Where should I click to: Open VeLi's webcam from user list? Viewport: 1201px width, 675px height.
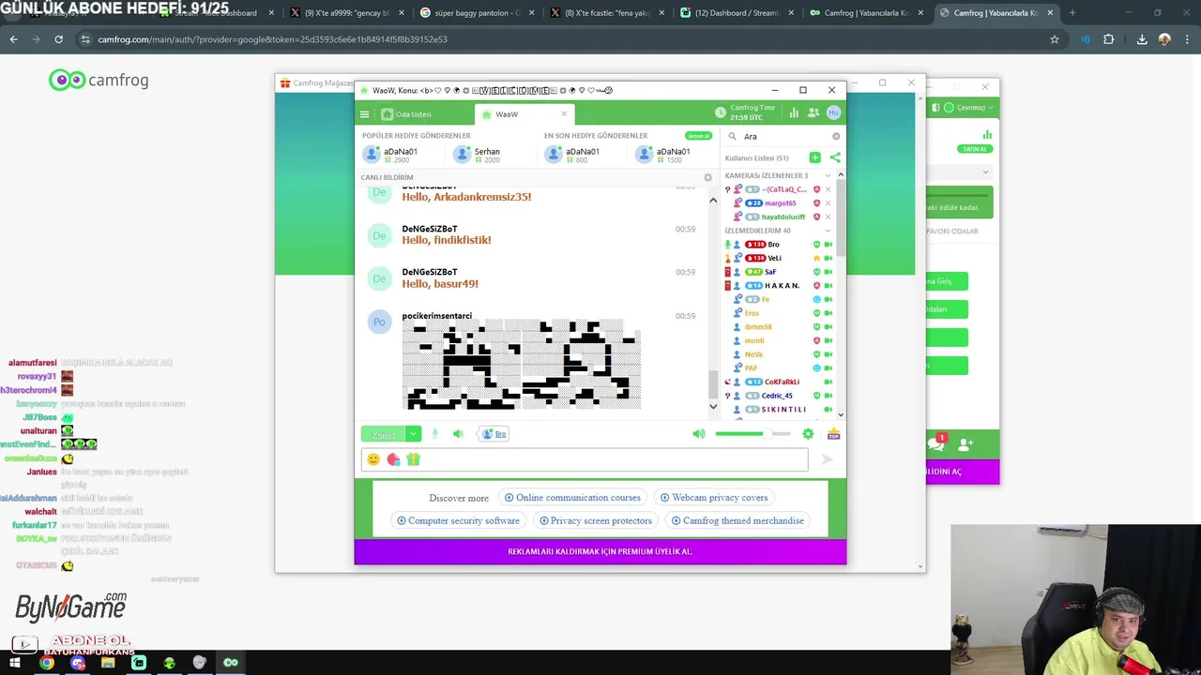[828, 258]
